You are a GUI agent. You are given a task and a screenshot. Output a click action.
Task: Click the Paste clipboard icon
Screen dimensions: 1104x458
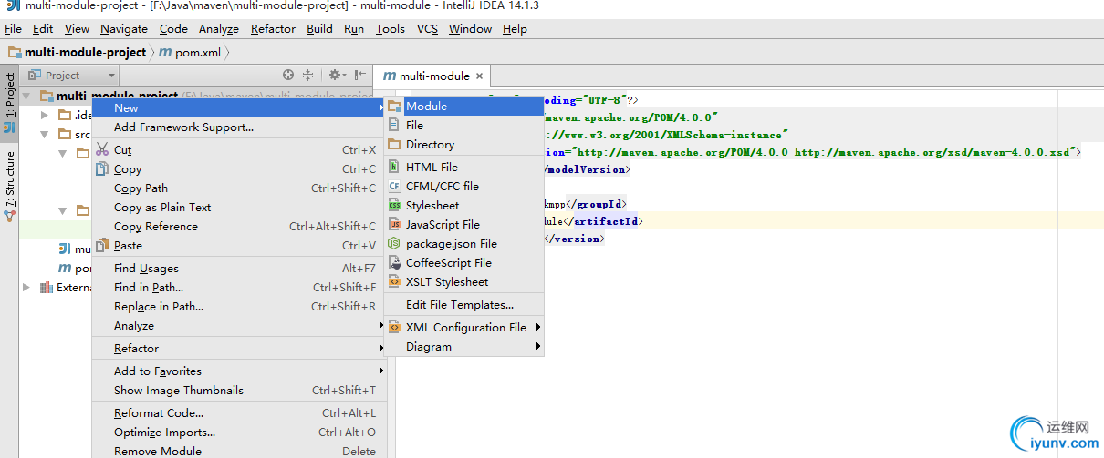coord(102,245)
